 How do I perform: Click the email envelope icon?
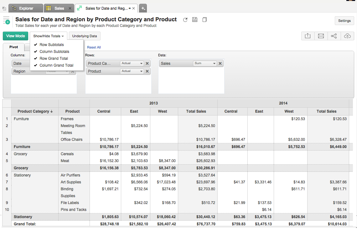tap(321, 36)
